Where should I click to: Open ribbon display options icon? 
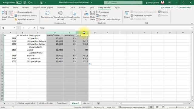[x=169, y=2]
